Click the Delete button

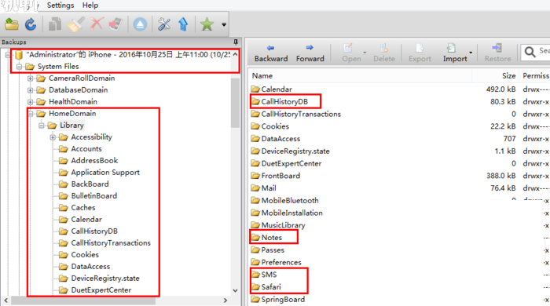click(384, 53)
